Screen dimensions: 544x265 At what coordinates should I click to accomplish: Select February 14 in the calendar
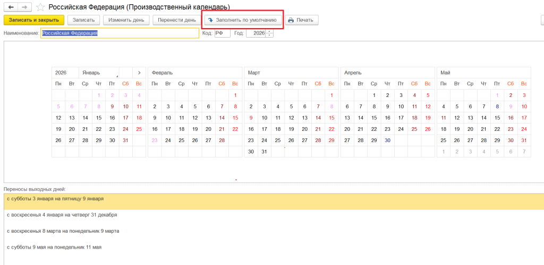222,118
